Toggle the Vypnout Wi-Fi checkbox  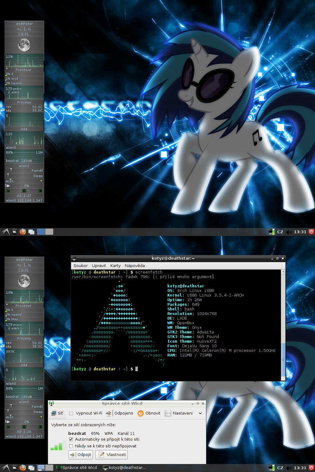point(71,413)
